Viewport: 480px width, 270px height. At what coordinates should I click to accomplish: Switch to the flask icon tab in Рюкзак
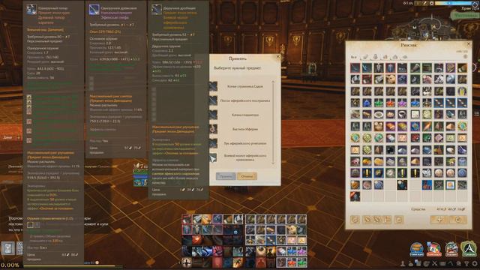pyautogui.click(x=375, y=57)
